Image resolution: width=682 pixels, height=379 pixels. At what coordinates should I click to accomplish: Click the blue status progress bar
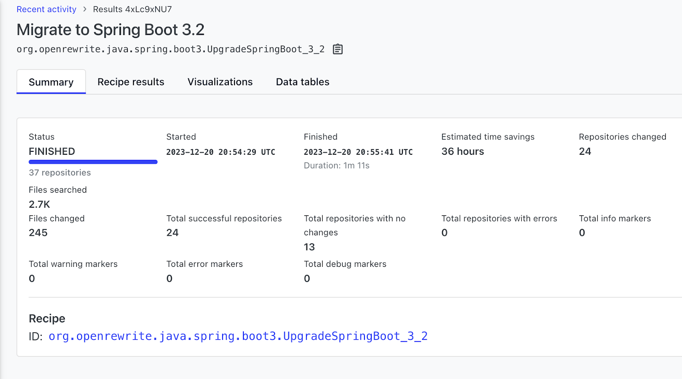point(93,162)
